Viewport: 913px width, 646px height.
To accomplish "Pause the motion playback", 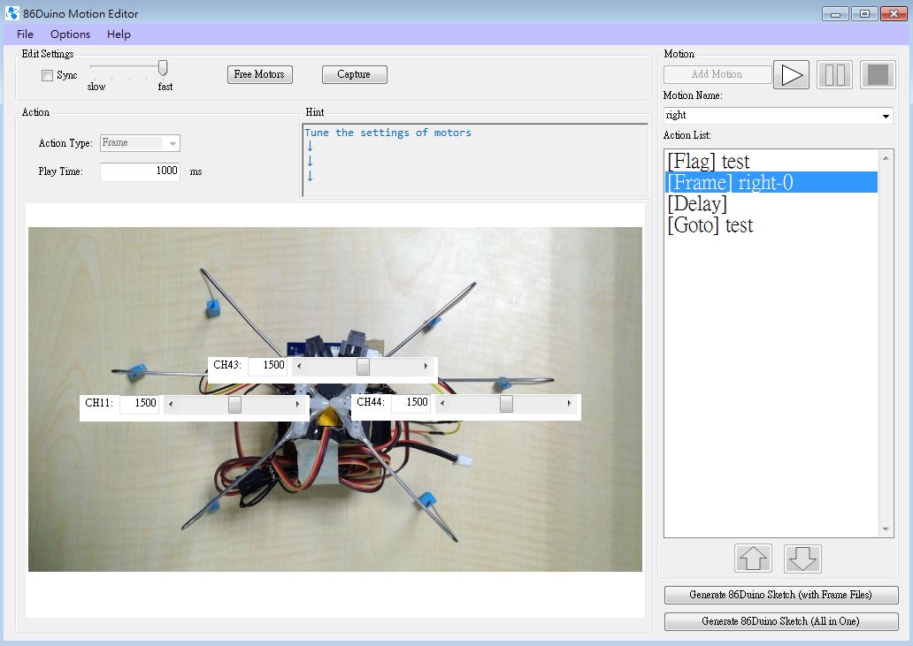I will point(834,75).
